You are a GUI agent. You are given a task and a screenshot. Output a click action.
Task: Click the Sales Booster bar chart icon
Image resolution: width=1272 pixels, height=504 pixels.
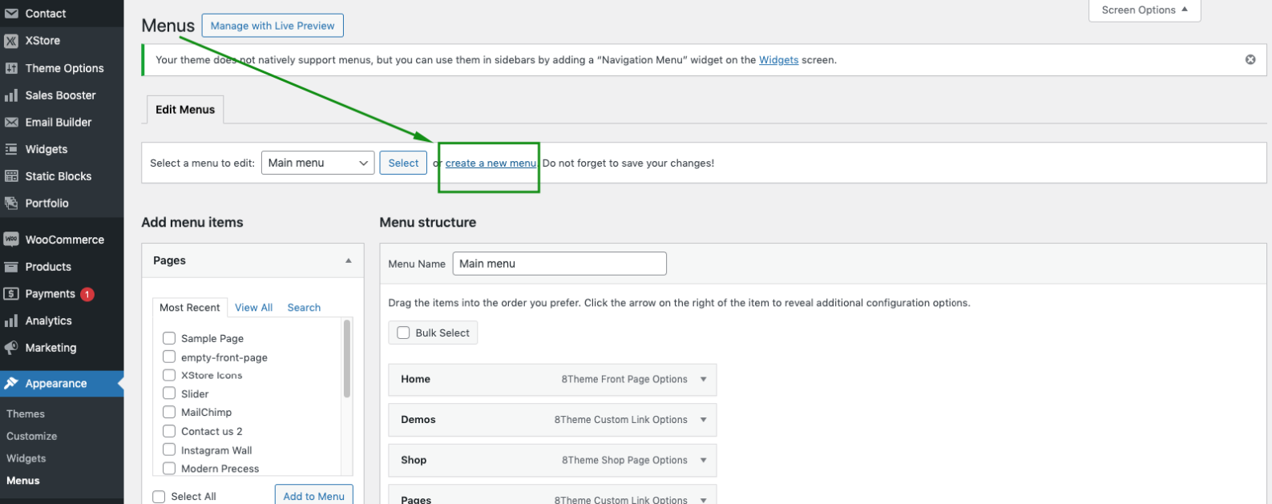[x=11, y=95]
